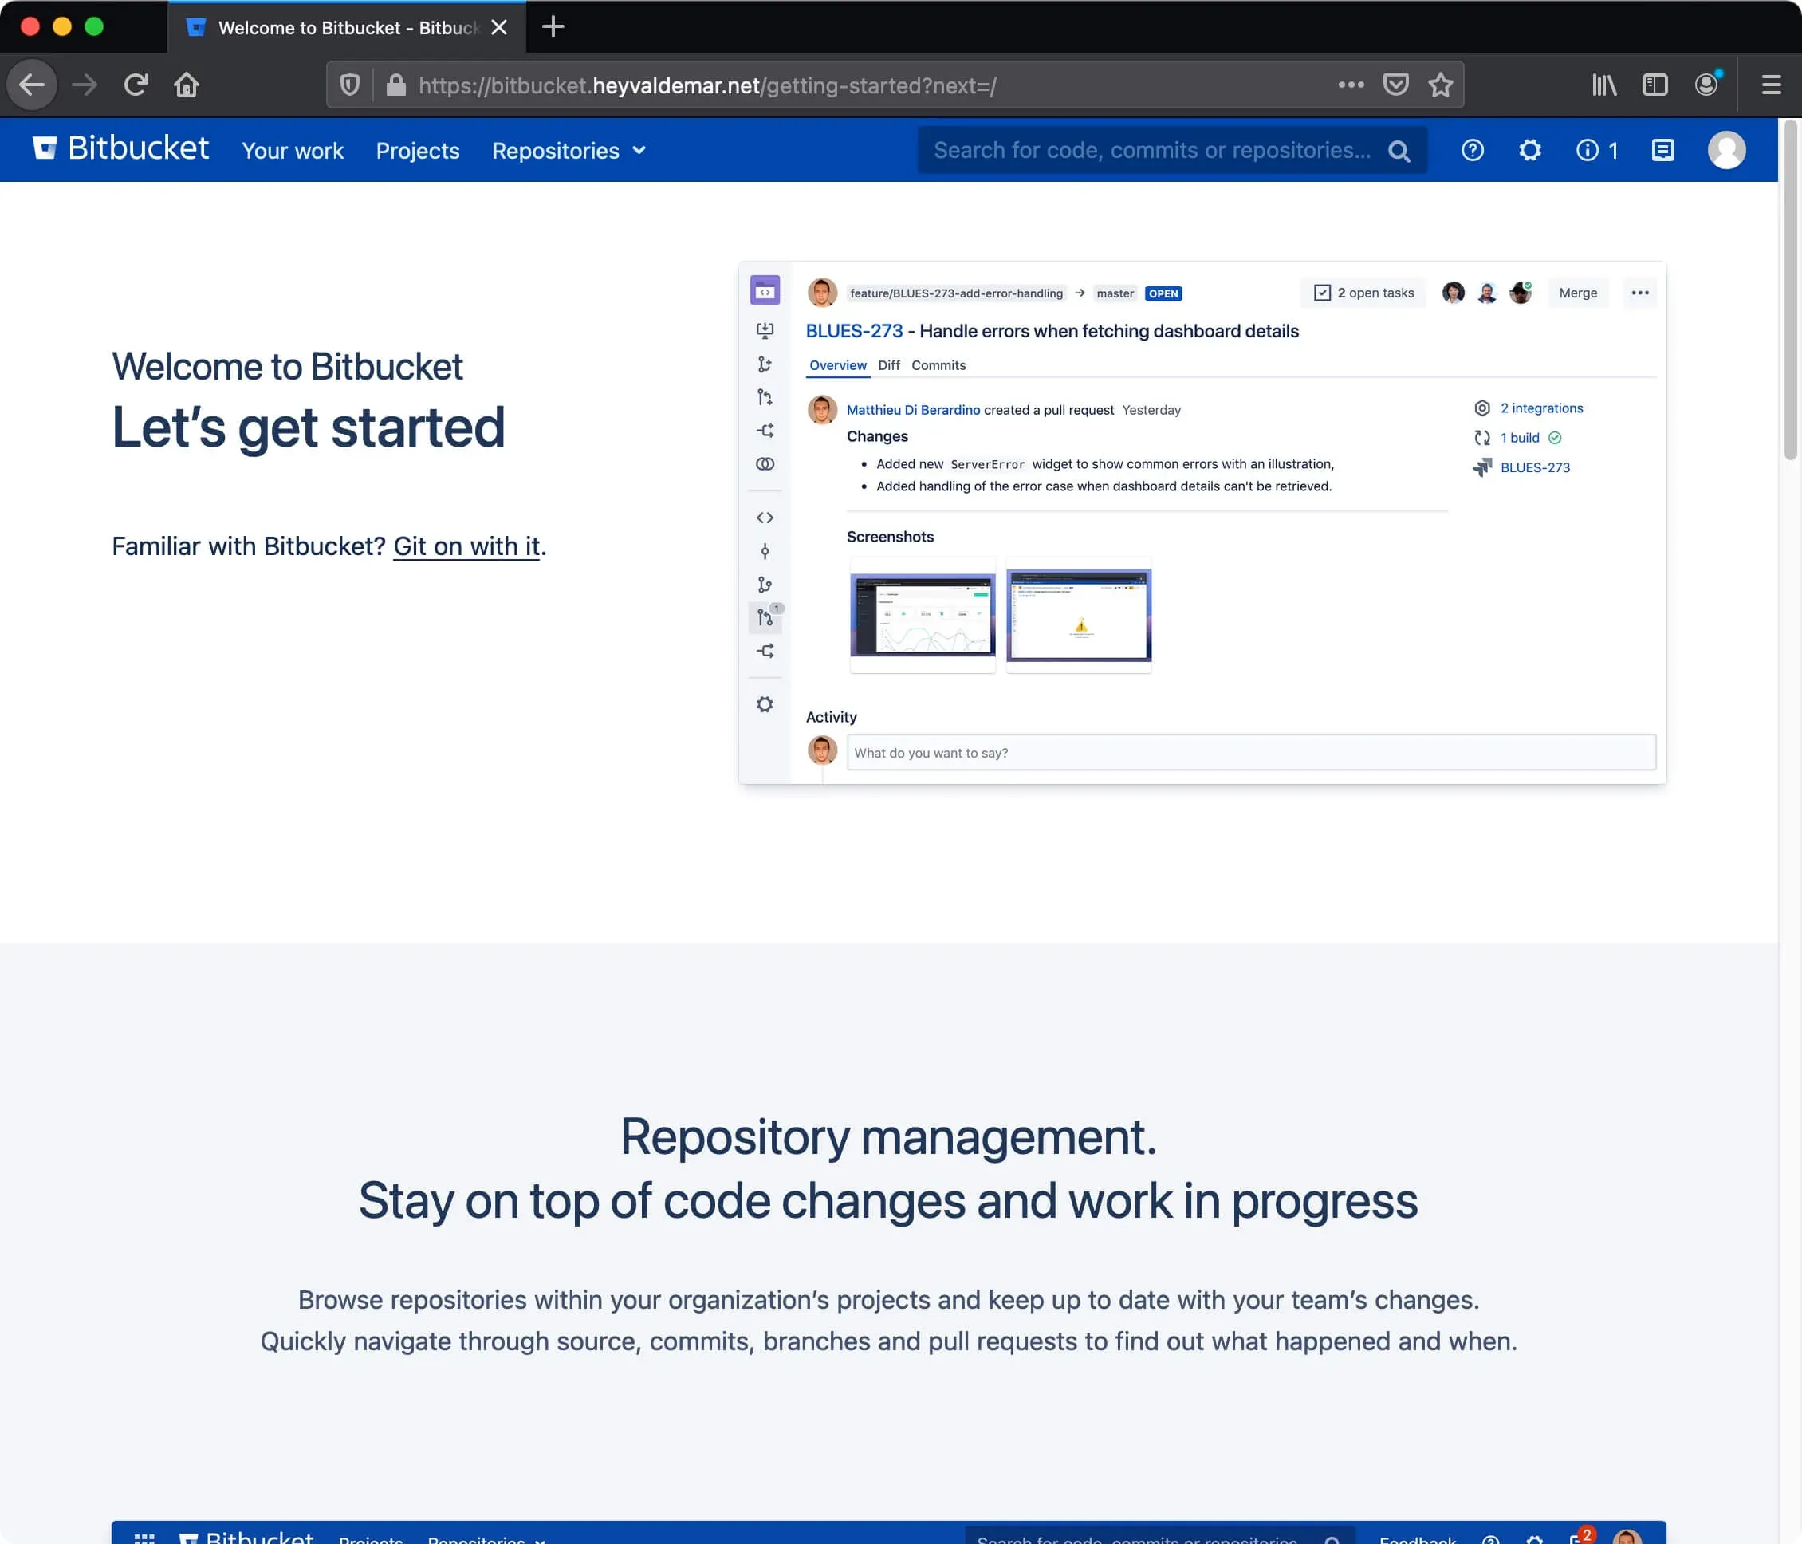Click the master branch label
The width and height of the screenshot is (1802, 1544).
1115,293
